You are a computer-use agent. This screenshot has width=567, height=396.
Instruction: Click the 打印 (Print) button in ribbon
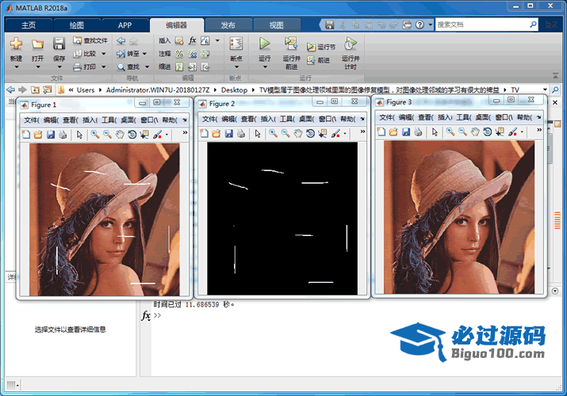pyautogui.click(x=86, y=67)
